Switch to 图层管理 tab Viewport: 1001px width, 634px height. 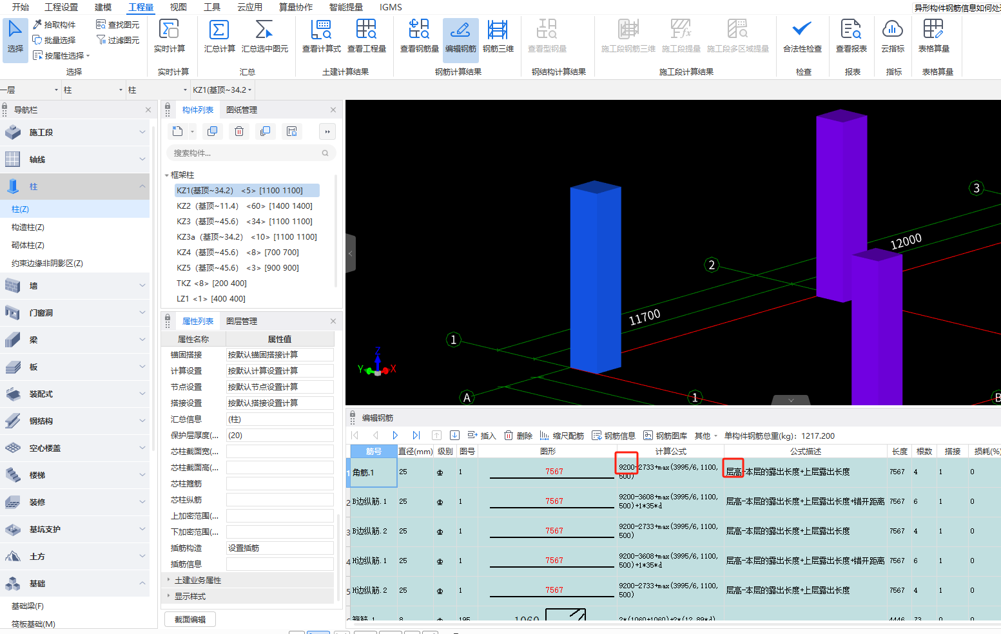click(242, 321)
